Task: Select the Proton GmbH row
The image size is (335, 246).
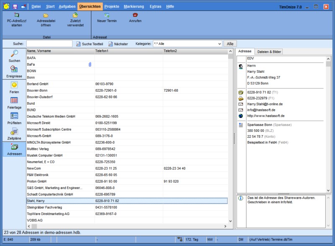Action: tap(127, 182)
